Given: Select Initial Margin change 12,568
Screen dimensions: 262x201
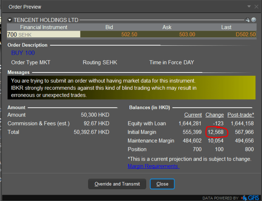Looking at the screenshot, I should tap(216, 132).
